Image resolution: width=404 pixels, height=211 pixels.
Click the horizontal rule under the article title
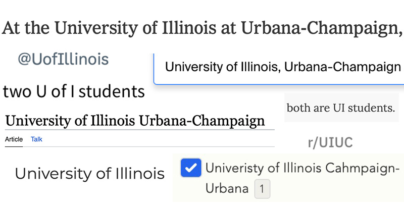click(x=140, y=130)
